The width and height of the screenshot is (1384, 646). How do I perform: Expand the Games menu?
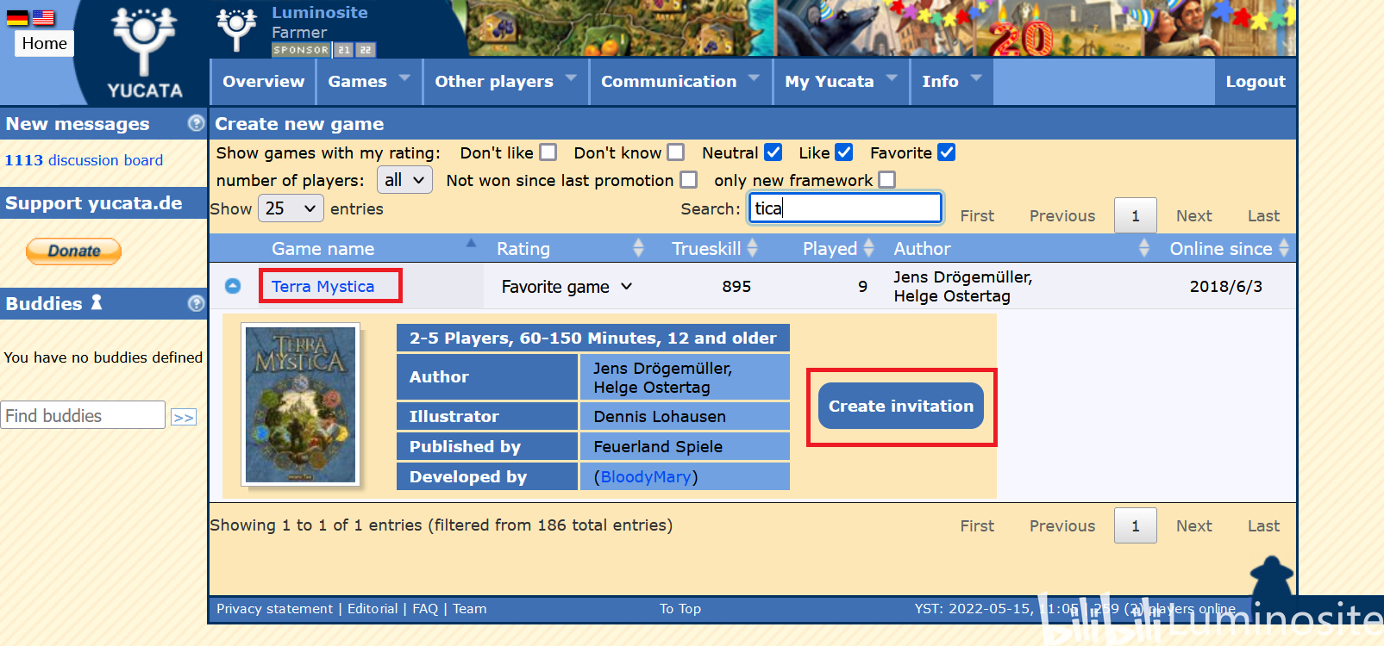[x=369, y=81]
